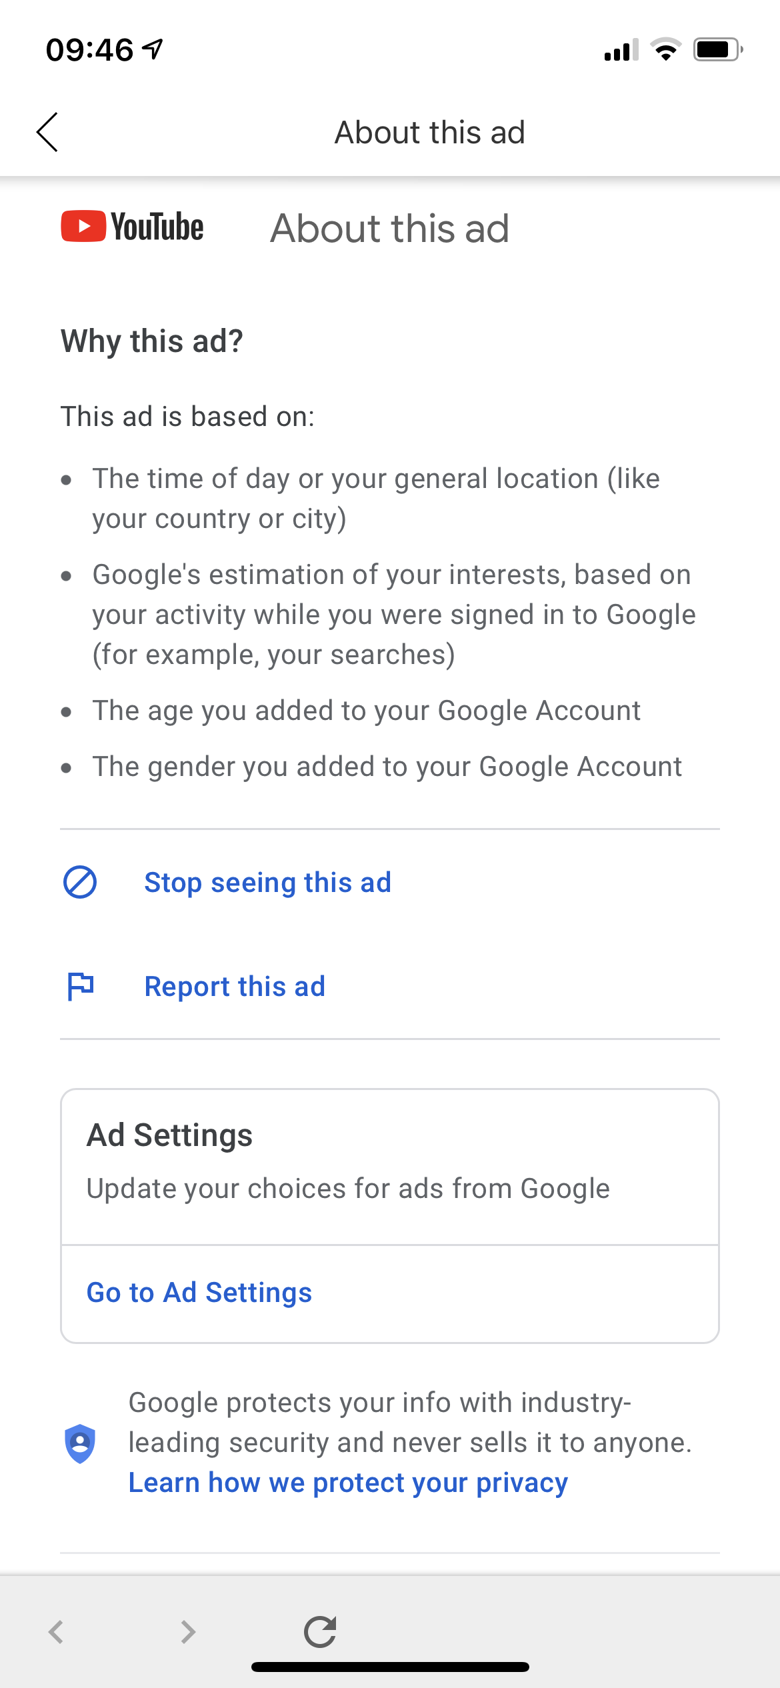Tap the reload page icon
The image size is (780, 1688).
coord(320,1631)
